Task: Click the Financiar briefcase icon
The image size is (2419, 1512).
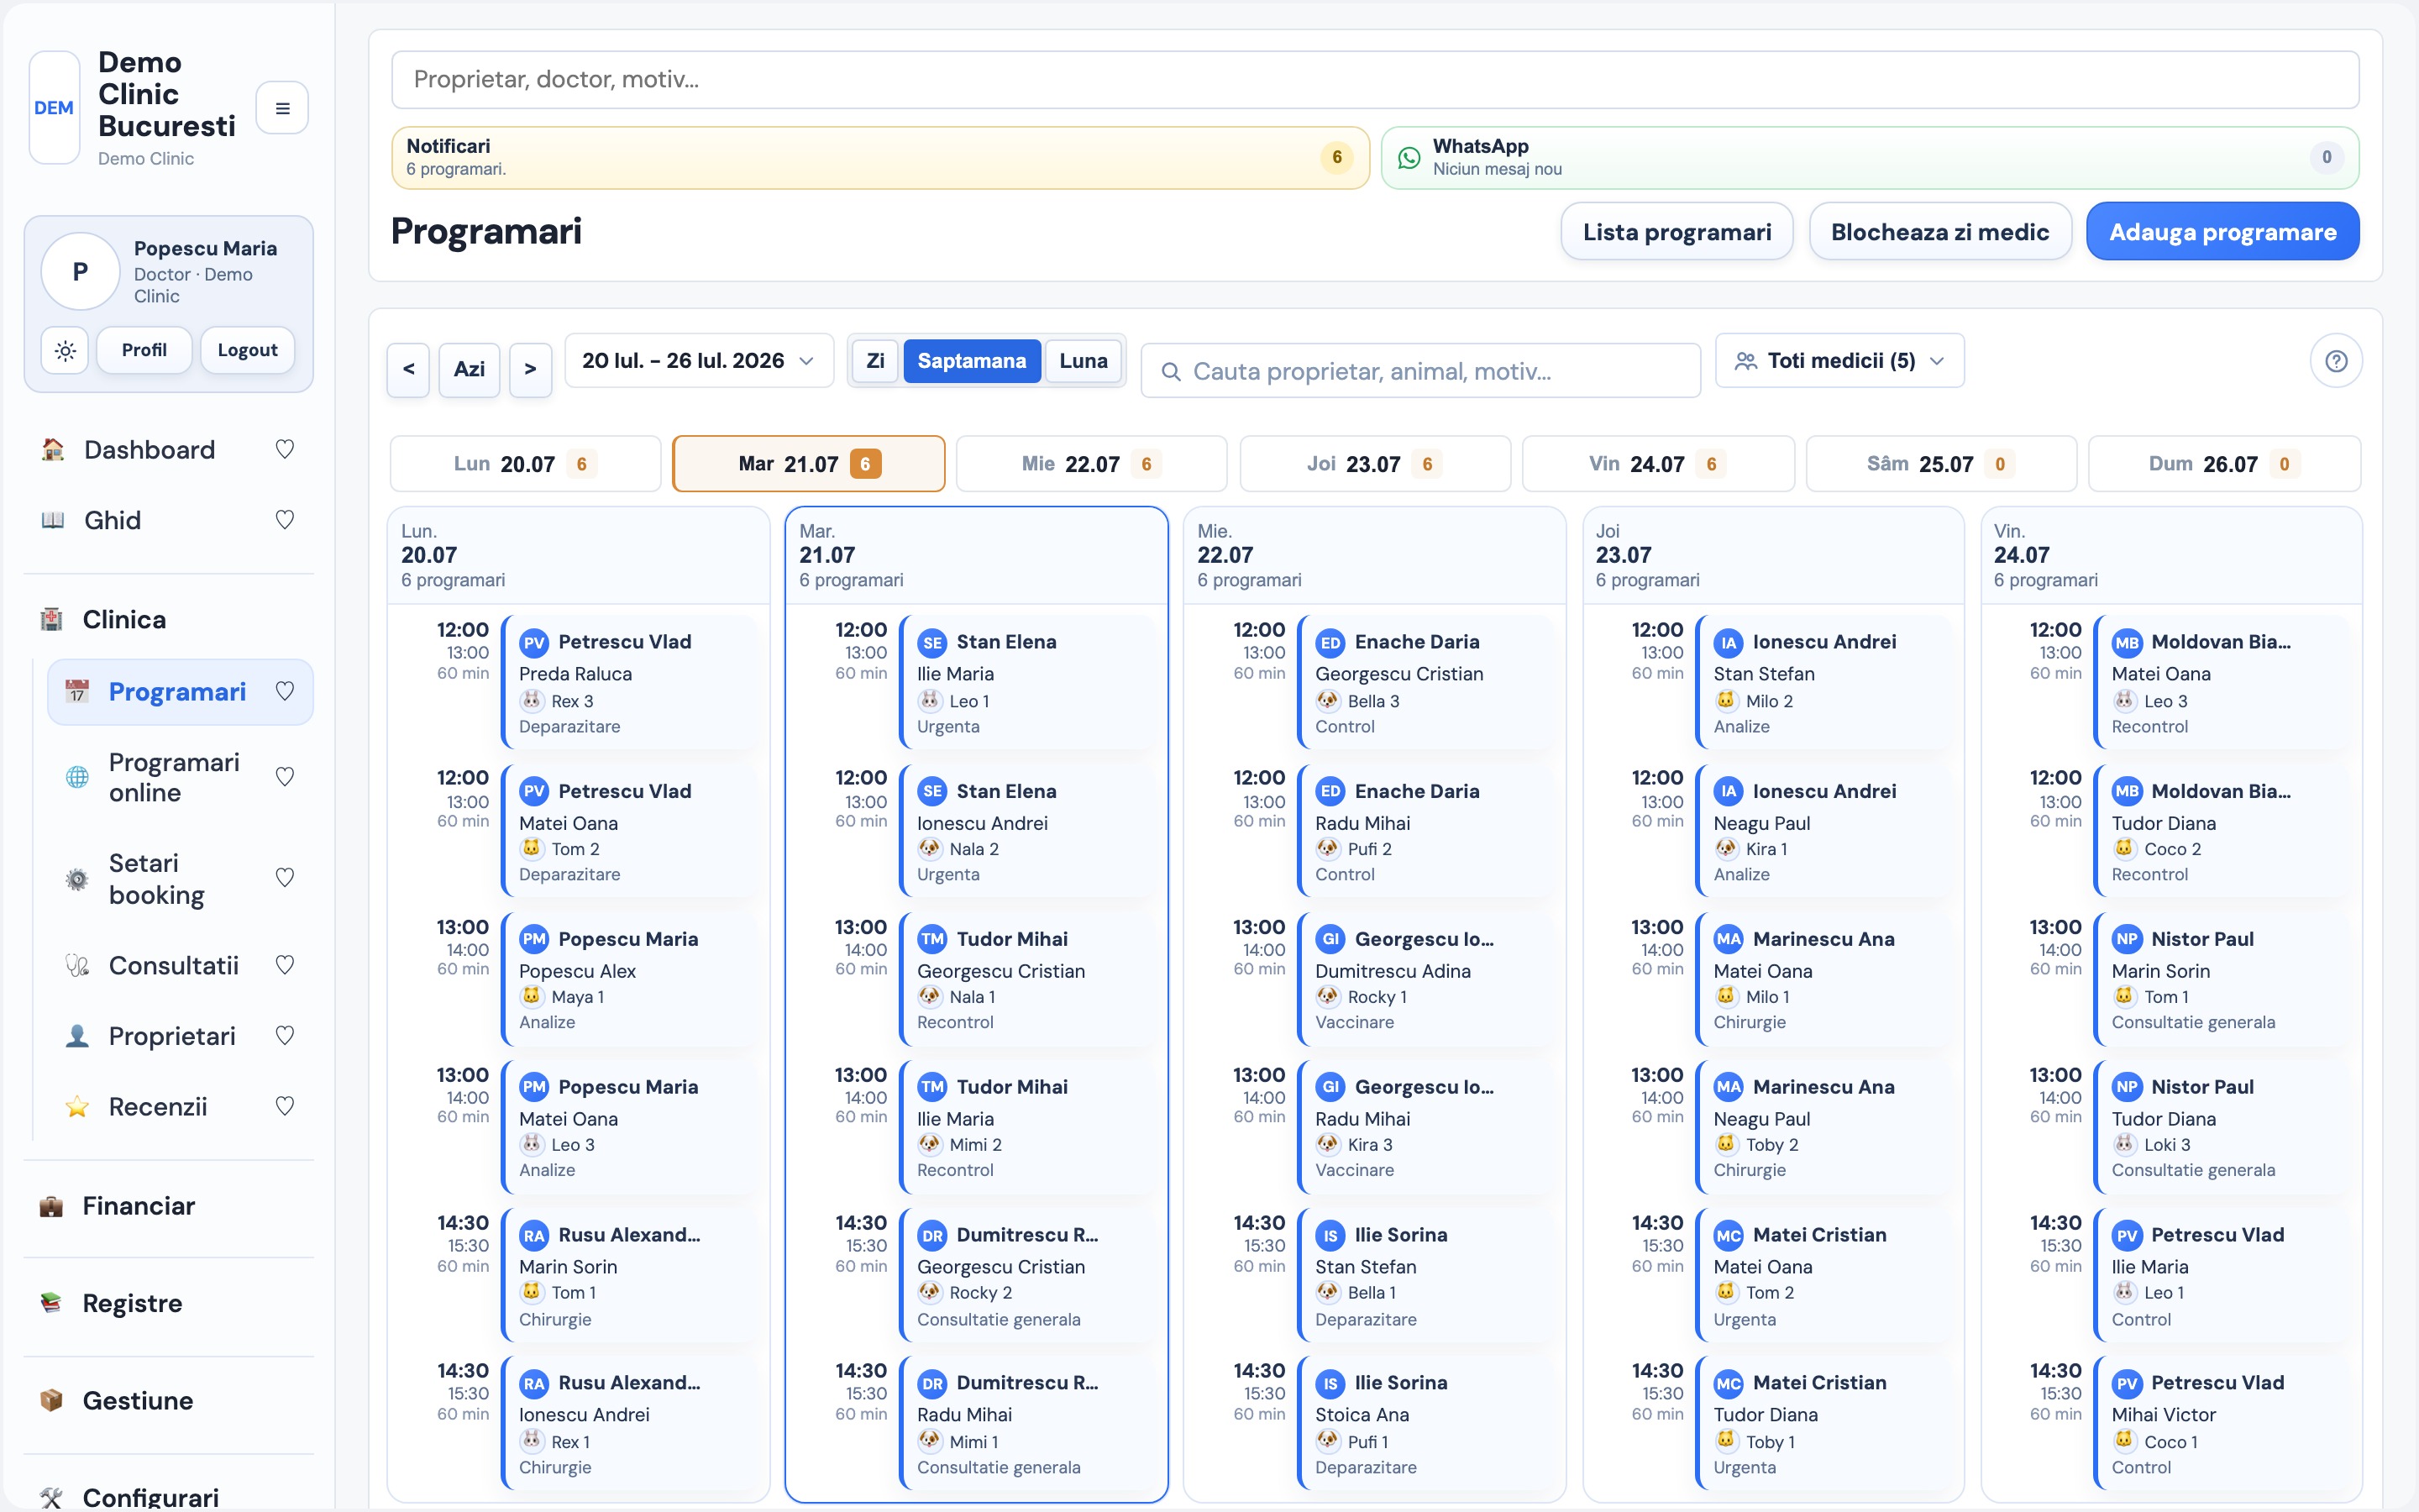Action: point(51,1206)
